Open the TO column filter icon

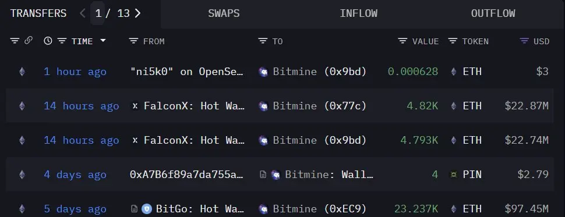click(x=263, y=41)
